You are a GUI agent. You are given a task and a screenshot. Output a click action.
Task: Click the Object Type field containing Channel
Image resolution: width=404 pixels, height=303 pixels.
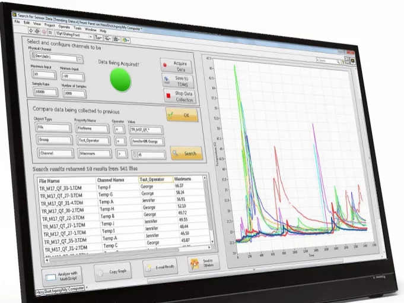56,153
